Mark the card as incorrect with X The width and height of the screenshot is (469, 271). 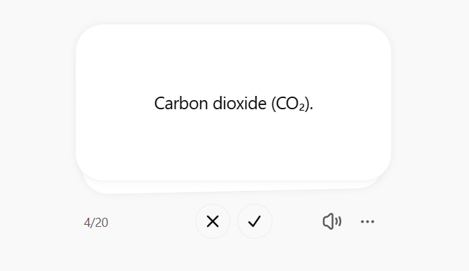(213, 221)
